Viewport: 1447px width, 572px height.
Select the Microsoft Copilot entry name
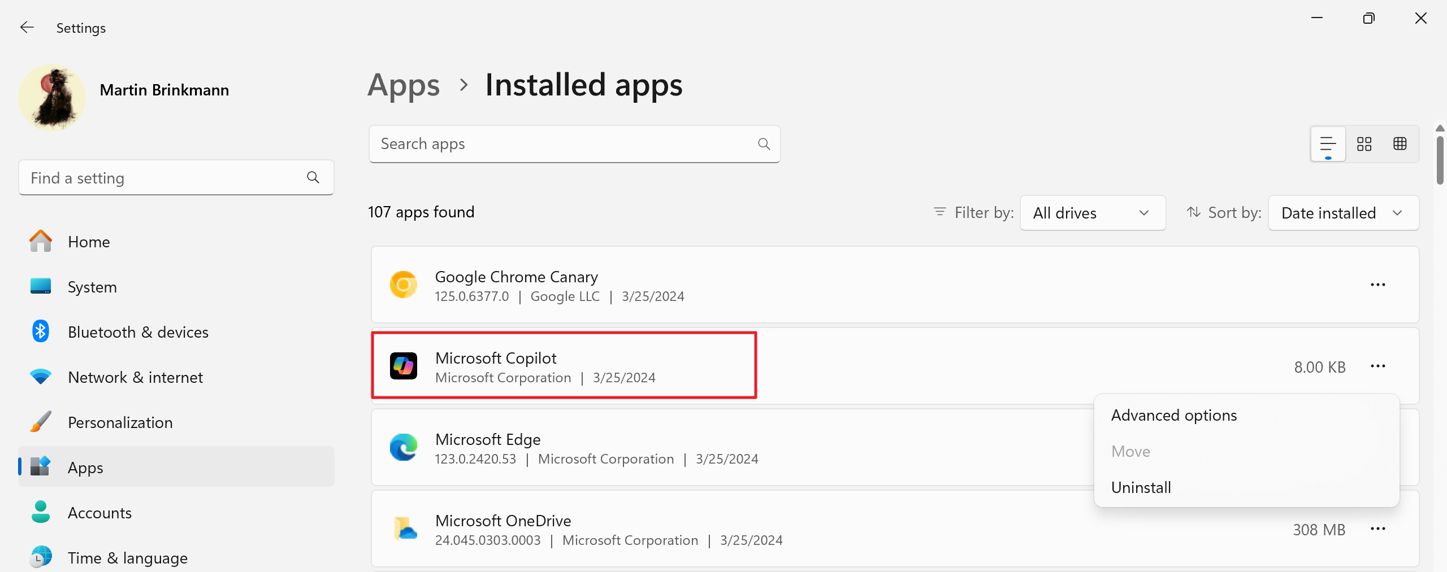tap(496, 358)
